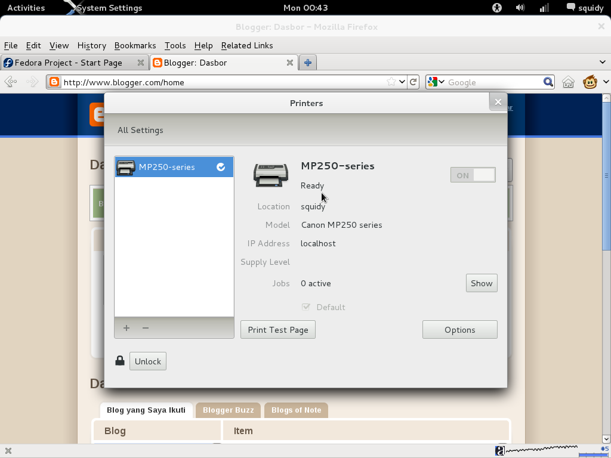
Task: Open the search engine selector dropdown
Action: (x=442, y=82)
